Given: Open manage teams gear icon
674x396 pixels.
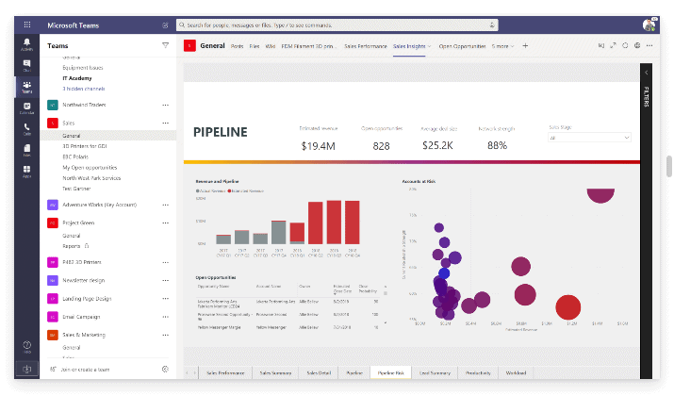Looking at the screenshot, I should pos(165,369).
